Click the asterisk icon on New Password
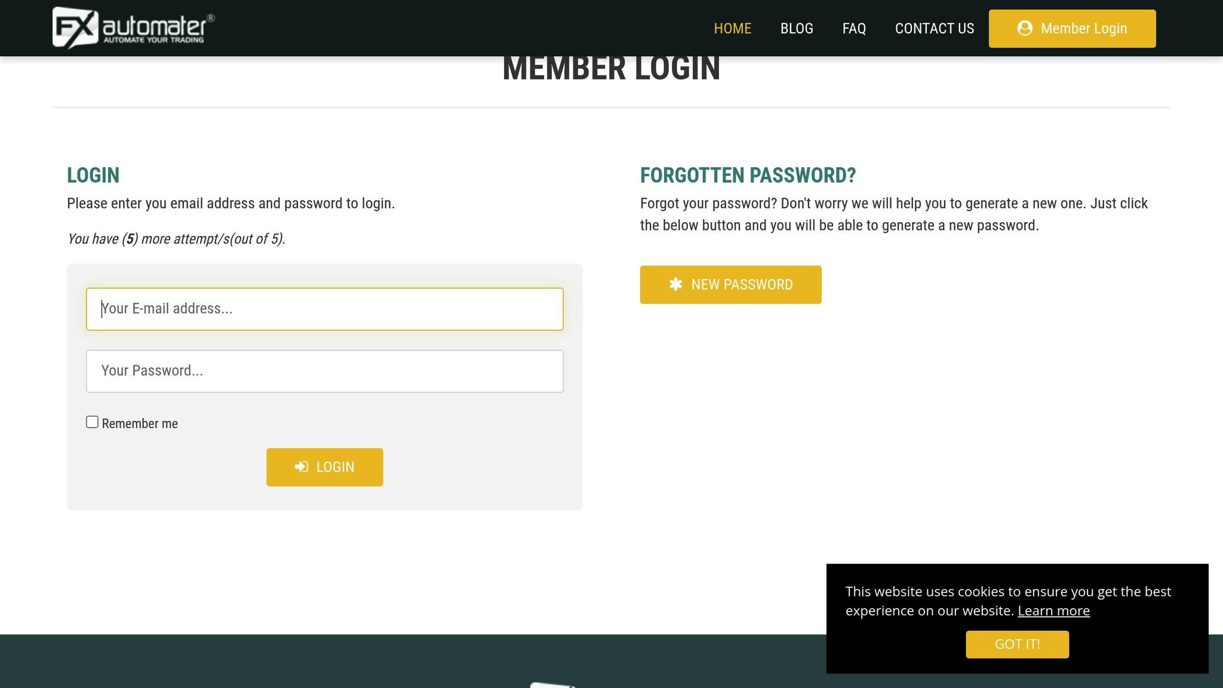 [x=675, y=284]
